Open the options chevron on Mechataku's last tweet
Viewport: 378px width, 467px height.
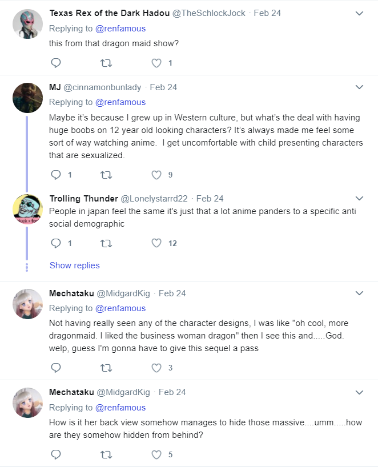click(360, 392)
